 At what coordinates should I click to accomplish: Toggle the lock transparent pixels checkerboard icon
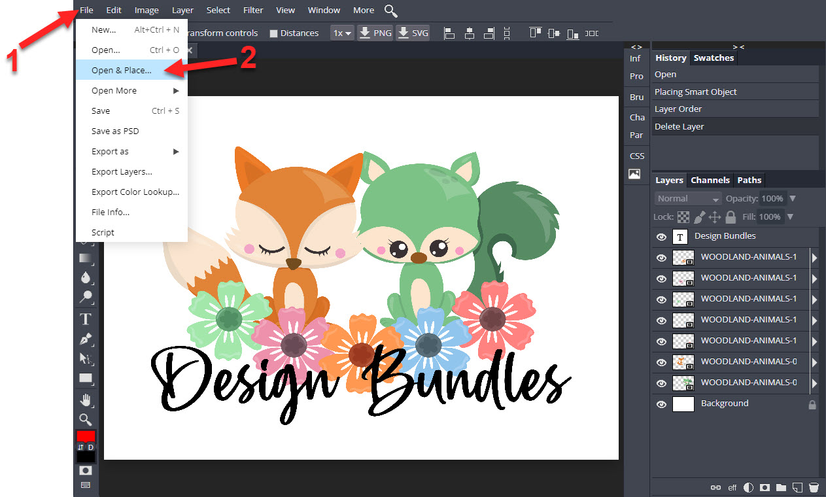tap(683, 217)
